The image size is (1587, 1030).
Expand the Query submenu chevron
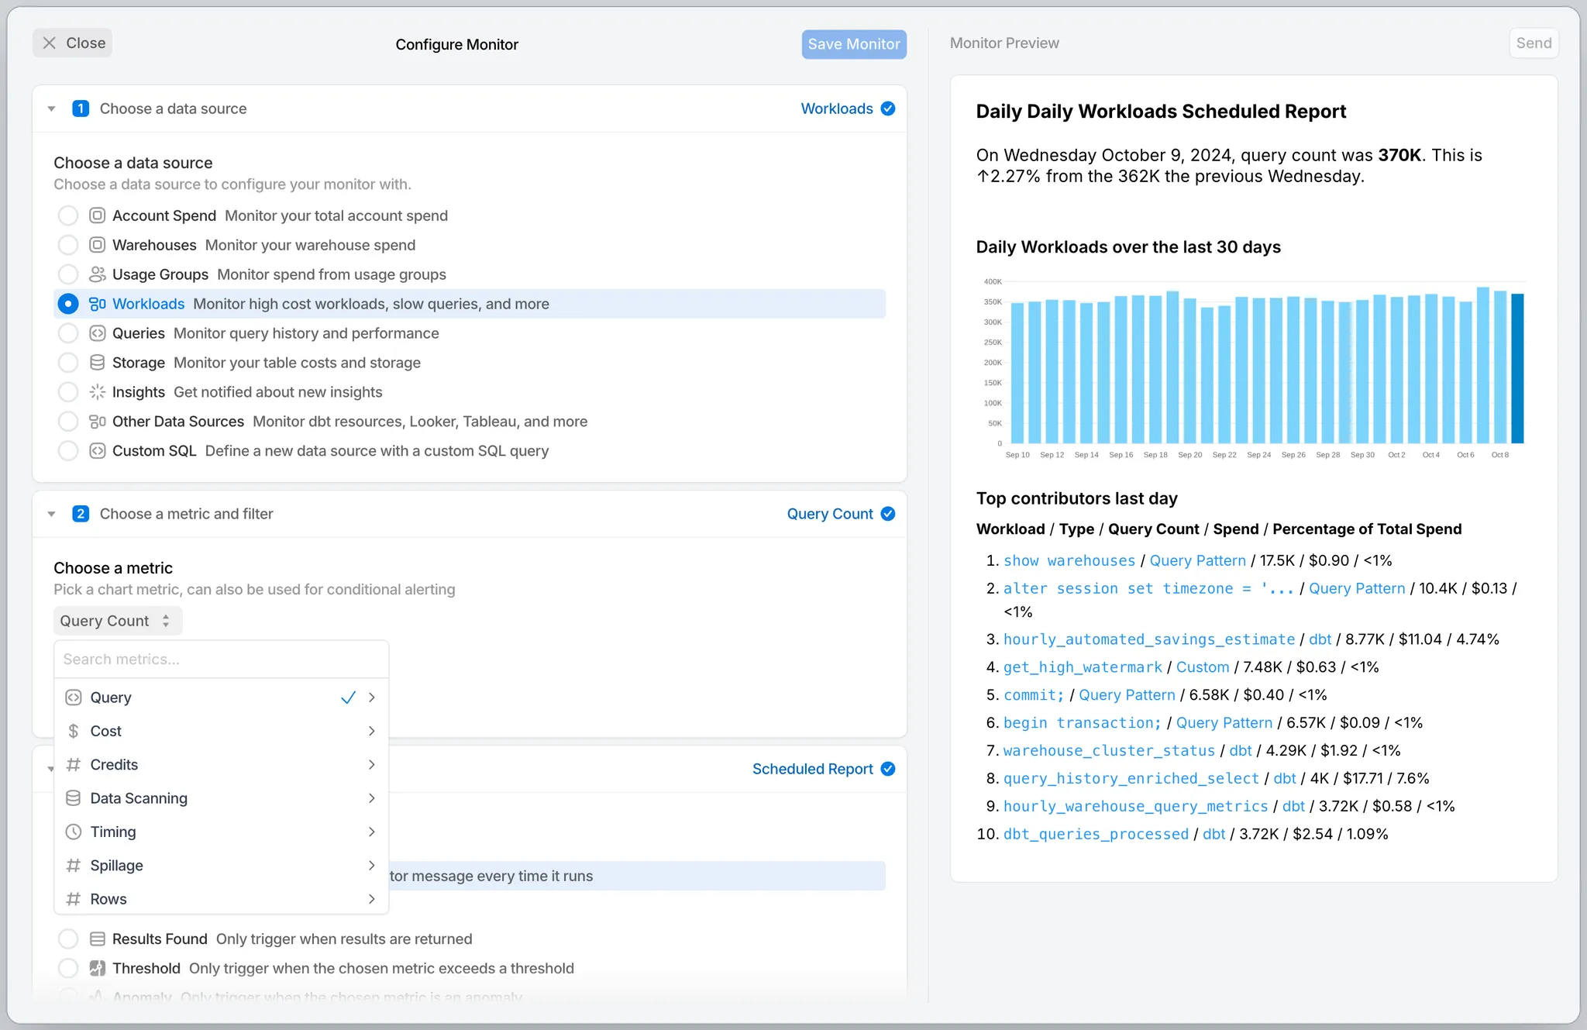(372, 698)
